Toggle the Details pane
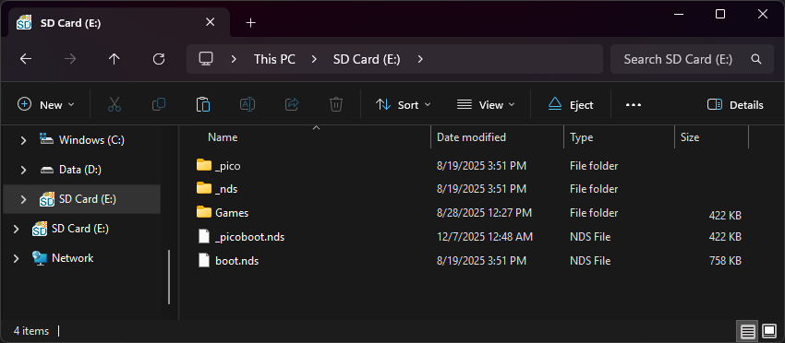This screenshot has height=343, width=785. [735, 104]
